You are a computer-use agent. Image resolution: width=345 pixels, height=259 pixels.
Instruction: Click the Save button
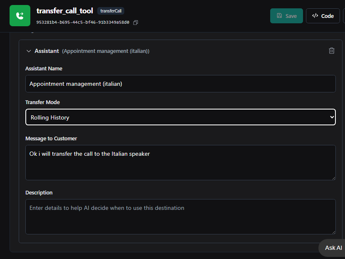286,16
